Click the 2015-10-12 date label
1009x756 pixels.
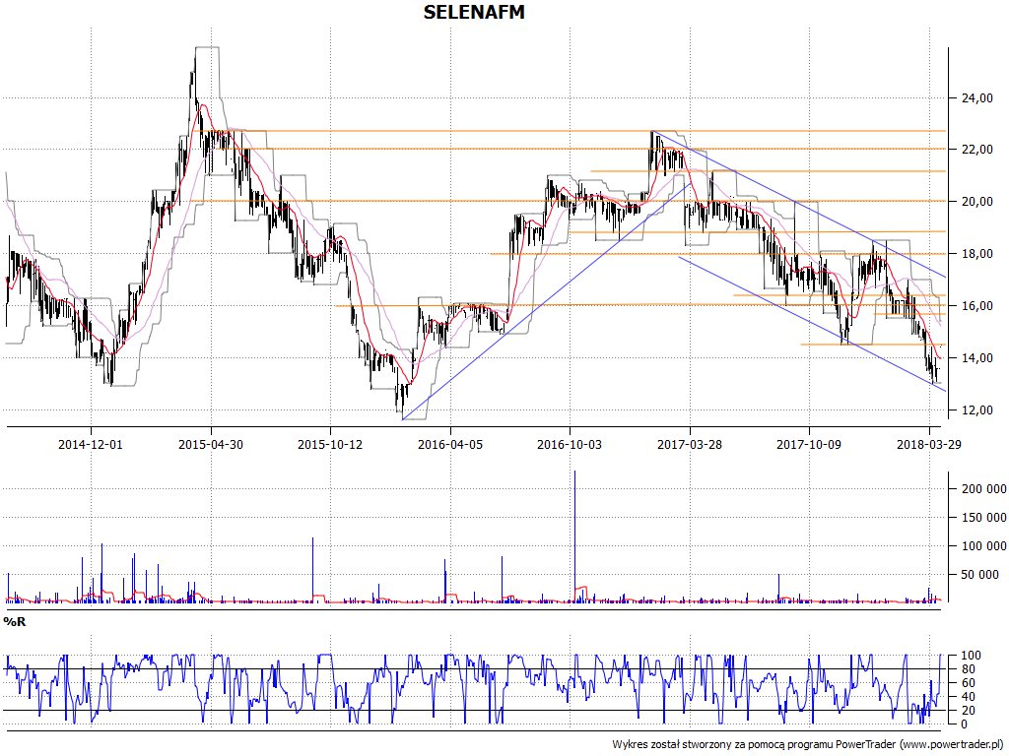point(330,444)
